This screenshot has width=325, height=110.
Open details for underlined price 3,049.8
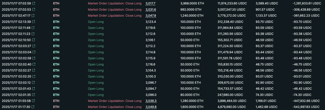[151, 107]
